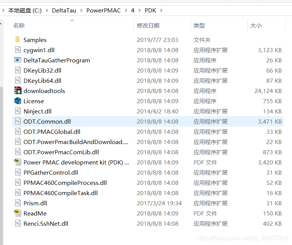Click the DeltaTauGatherProgram application icon
The image size is (292, 245).
(x=17, y=60)
